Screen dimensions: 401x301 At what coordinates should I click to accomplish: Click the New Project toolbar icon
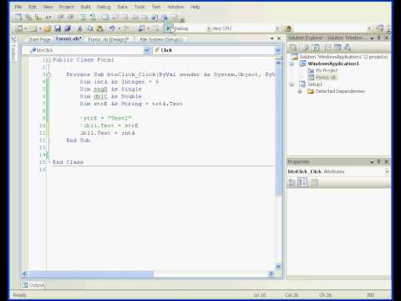19,28
